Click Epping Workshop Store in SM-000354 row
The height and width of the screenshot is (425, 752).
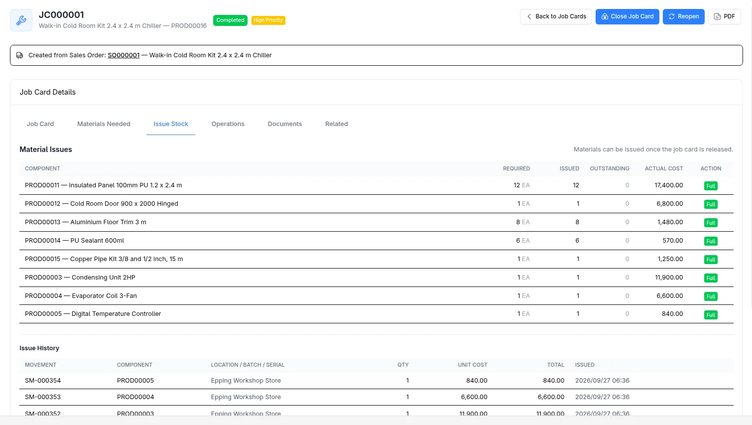click(246, 381)
